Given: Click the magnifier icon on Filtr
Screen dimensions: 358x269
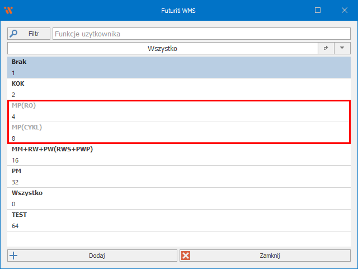Looking at the screenshot, I should 14,34.
